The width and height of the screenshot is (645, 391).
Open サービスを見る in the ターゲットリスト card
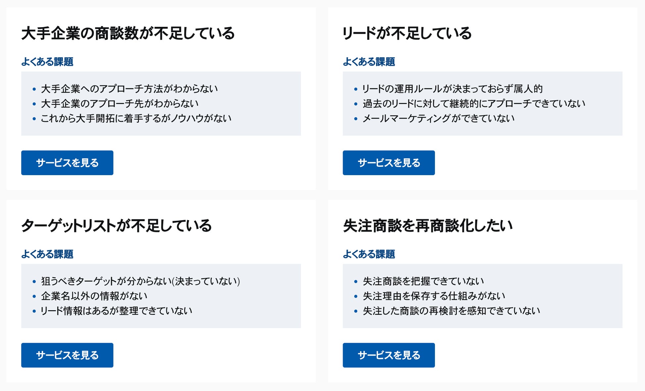tap(67, 355)
